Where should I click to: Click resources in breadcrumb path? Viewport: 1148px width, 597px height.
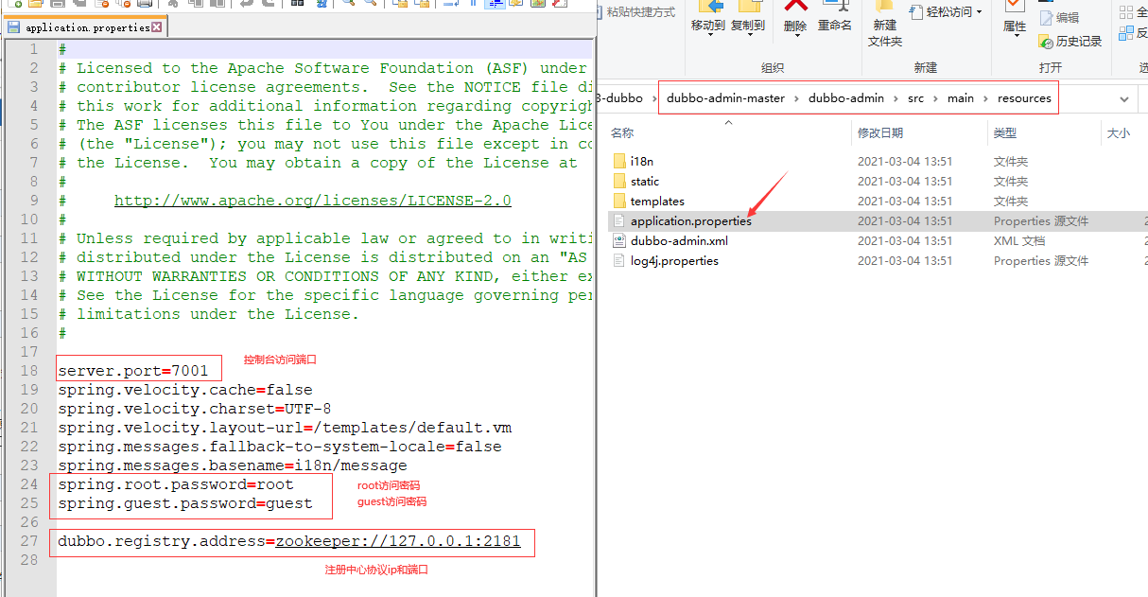click(x=1024, y=97)
